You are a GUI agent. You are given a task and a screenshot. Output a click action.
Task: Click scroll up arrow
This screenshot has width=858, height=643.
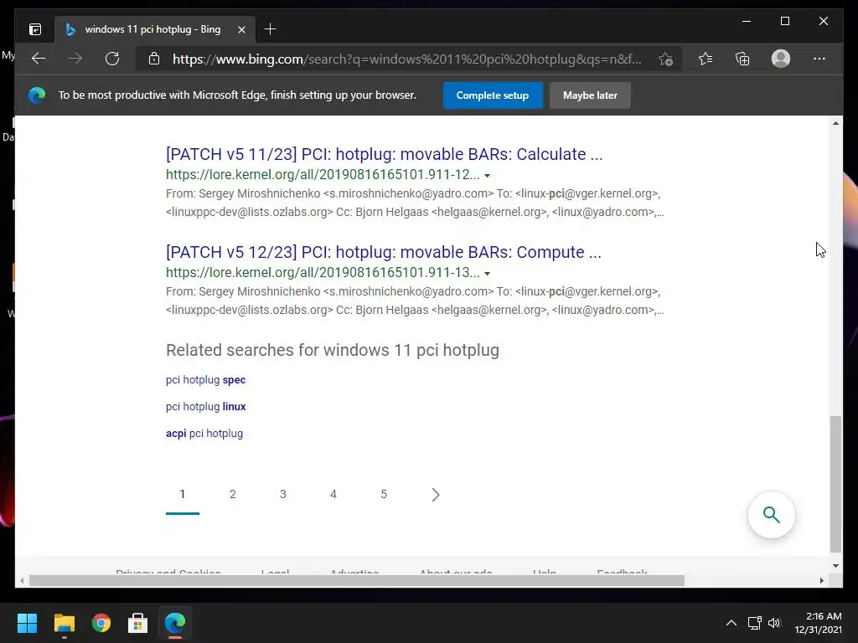coord(835,124)
